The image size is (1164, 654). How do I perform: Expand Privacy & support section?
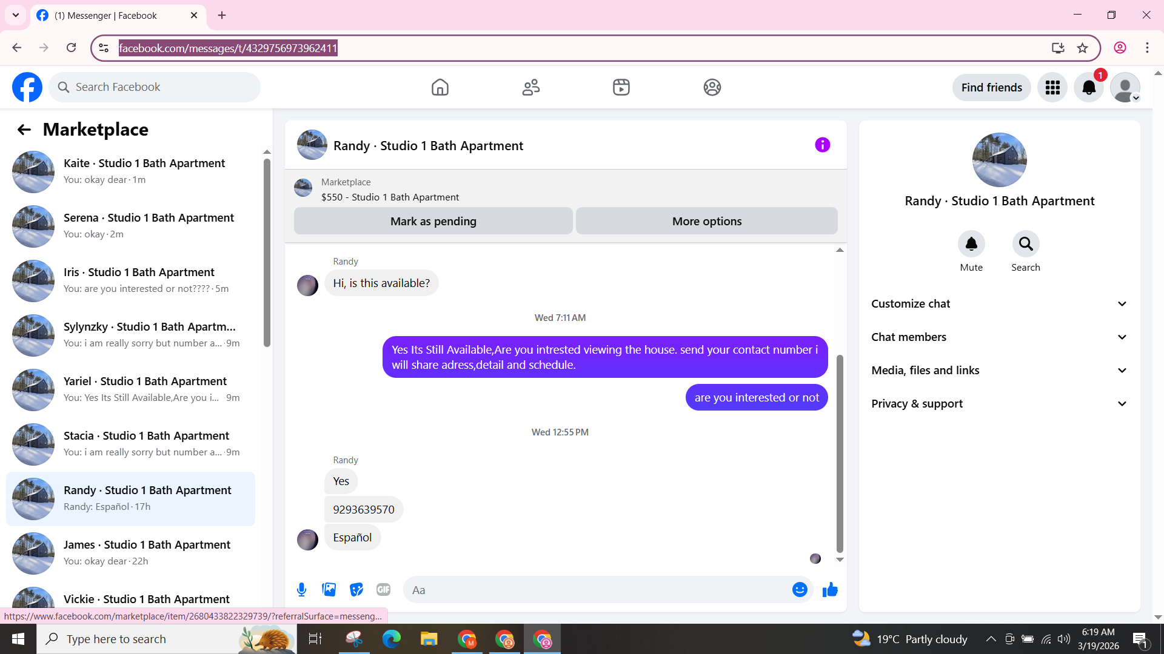999,404
